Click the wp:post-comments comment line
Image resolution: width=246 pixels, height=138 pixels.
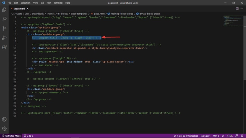[50, 93]
